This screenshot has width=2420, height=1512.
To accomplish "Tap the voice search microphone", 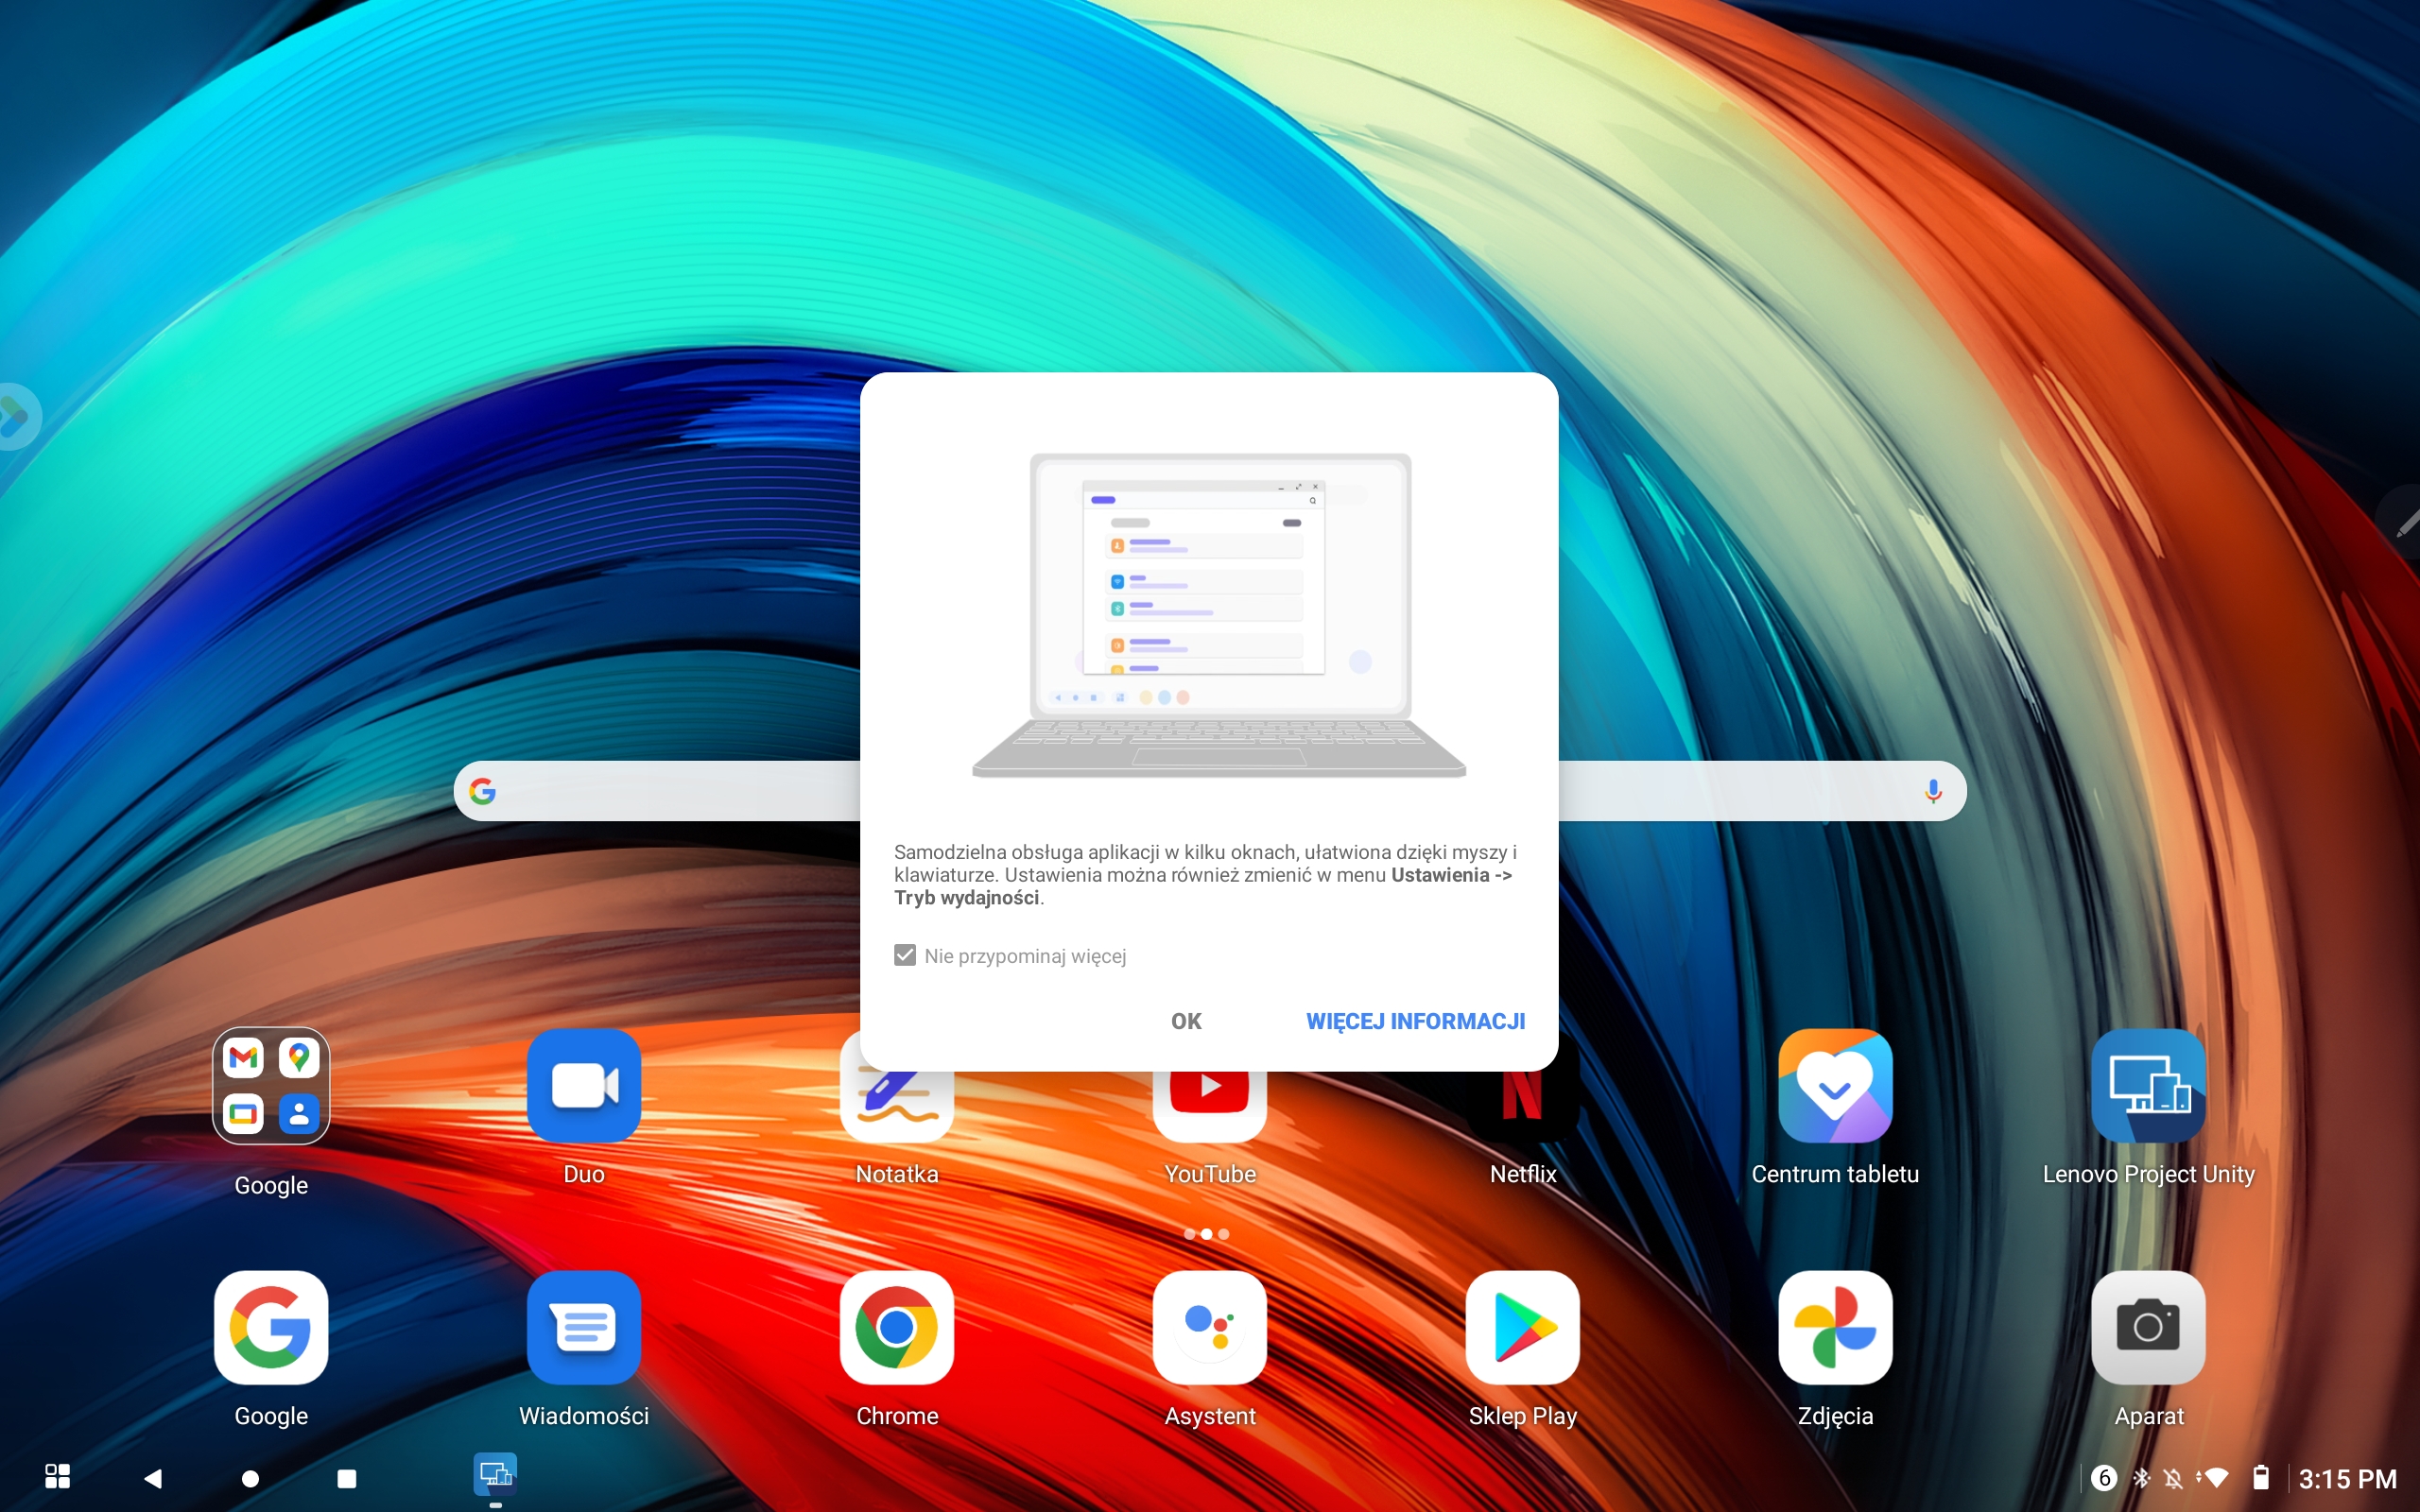I will click(1933, 791).
